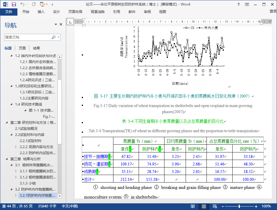277x210 pixels.
Task: Click the Save icon in quick access toolbar
Action: 14,4
